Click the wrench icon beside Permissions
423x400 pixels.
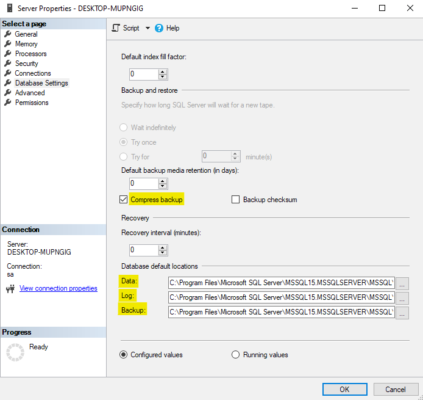(x=8, y=103)
